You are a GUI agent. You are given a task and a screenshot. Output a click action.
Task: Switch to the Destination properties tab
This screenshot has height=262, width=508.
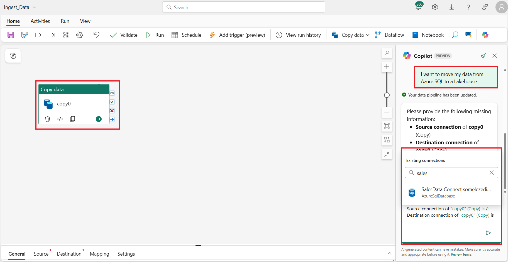(x=69, y=254)
